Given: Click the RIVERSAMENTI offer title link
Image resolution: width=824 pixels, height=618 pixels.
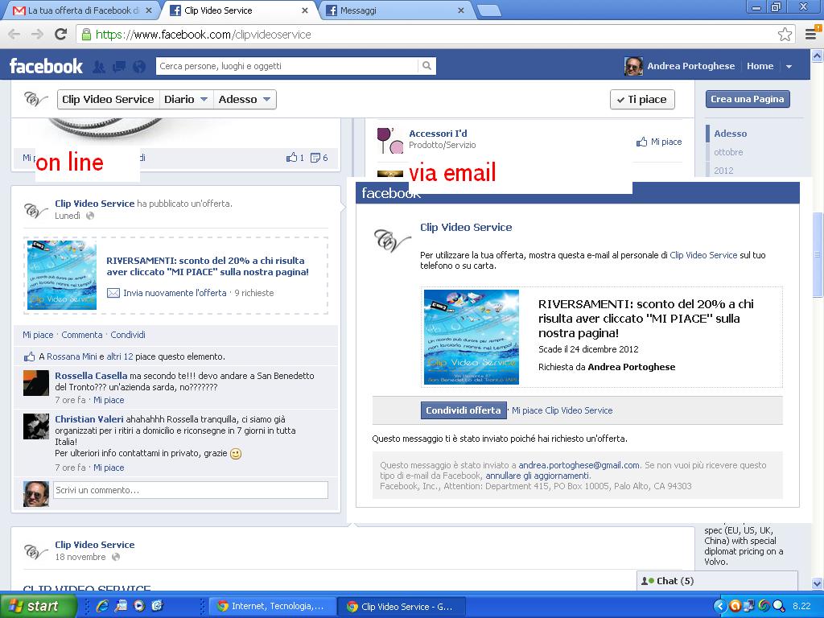Looking at the screenshot, I should (208, 266).
